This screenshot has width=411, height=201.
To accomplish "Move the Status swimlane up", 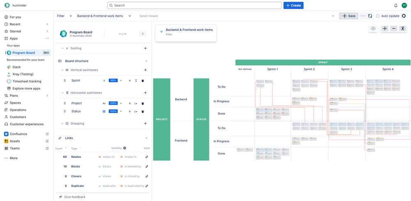I will point(130,111).
